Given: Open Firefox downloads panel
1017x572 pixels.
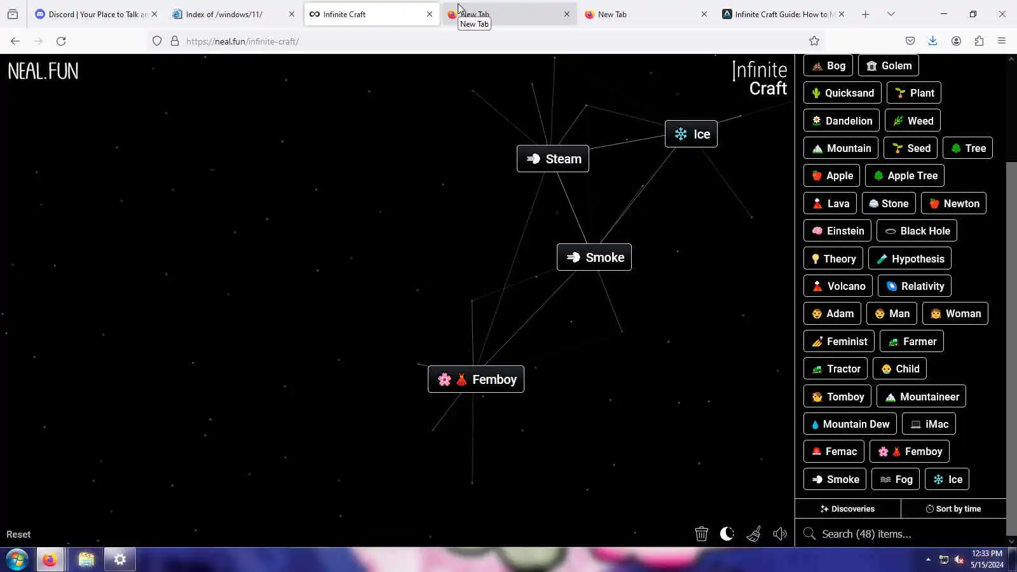Looking at the screenshot, I should click(x=932, y=41).
